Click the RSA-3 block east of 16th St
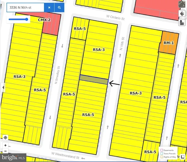This screenshot has width=187, height=162. click(135, 93)
